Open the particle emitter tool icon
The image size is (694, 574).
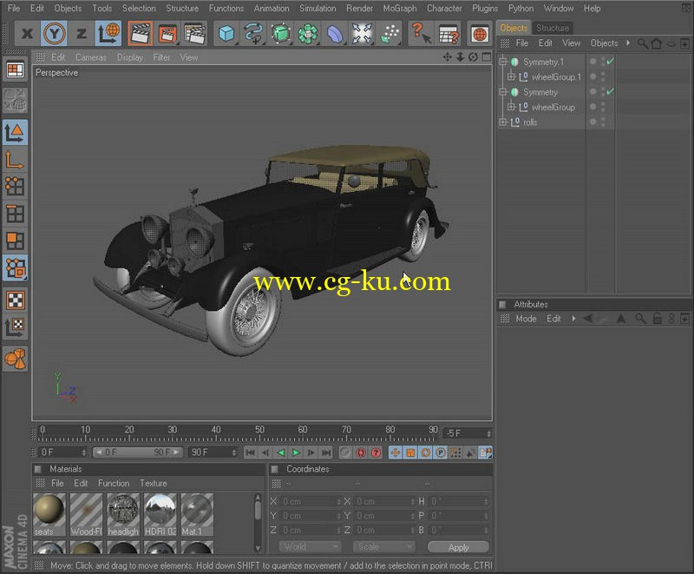coord(390,33)
